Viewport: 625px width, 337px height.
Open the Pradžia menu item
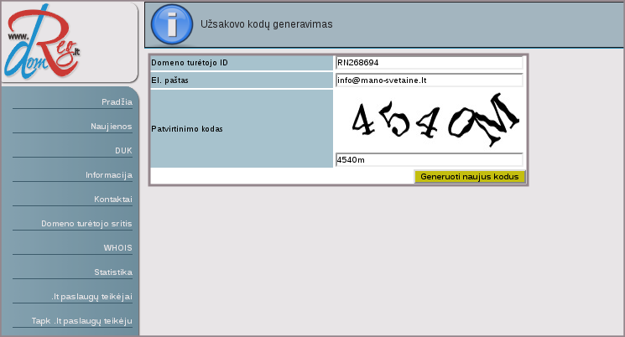[x=117, y=101]
